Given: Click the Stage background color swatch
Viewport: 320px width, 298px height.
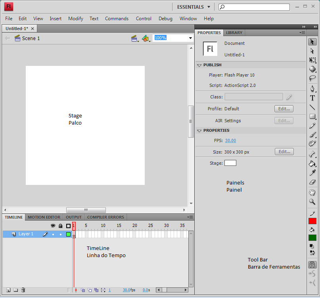Looking at the screenshot, I should point(230,163).
